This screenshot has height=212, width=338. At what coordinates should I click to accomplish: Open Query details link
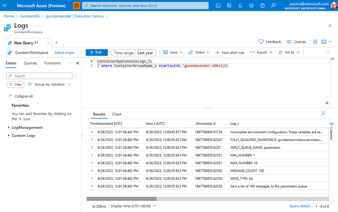point(300,206)
